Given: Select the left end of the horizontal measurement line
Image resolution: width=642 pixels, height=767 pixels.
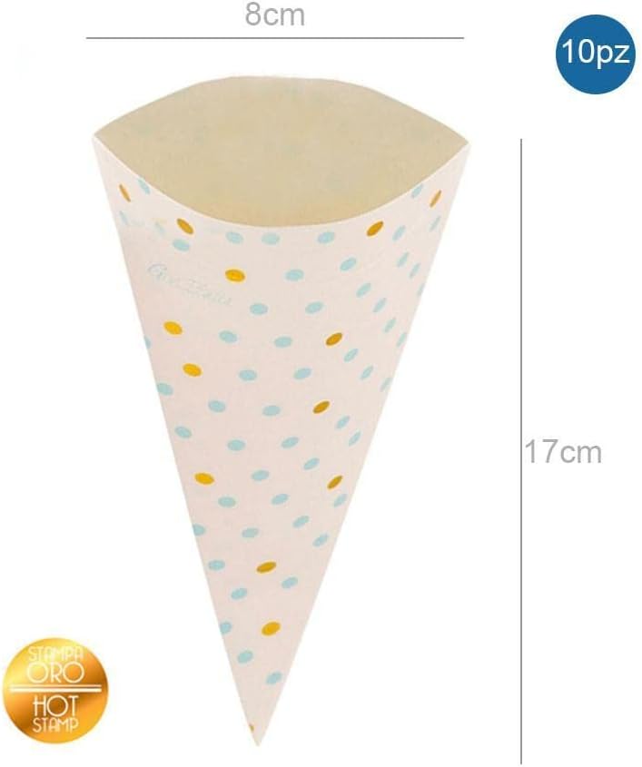Looking at the screenshot, I should tap(87, 37).
